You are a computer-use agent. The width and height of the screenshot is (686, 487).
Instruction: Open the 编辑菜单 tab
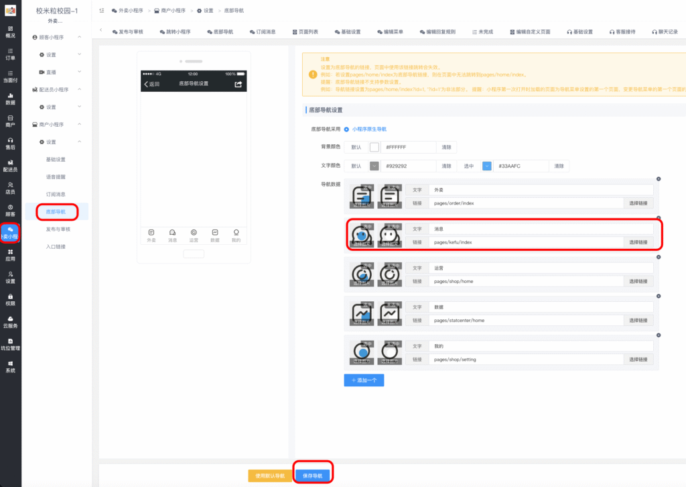[x=390, y=32]
